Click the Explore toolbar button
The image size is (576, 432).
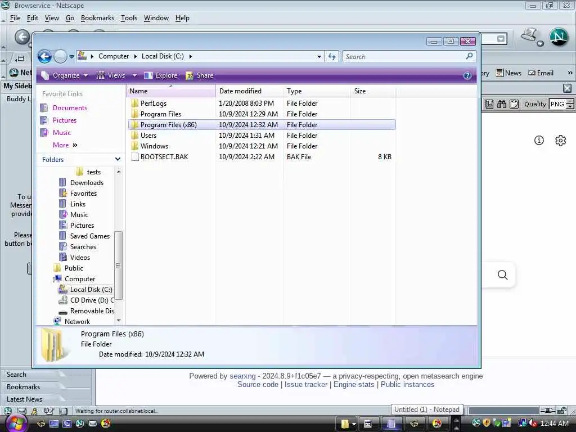[x=160, y=75]
